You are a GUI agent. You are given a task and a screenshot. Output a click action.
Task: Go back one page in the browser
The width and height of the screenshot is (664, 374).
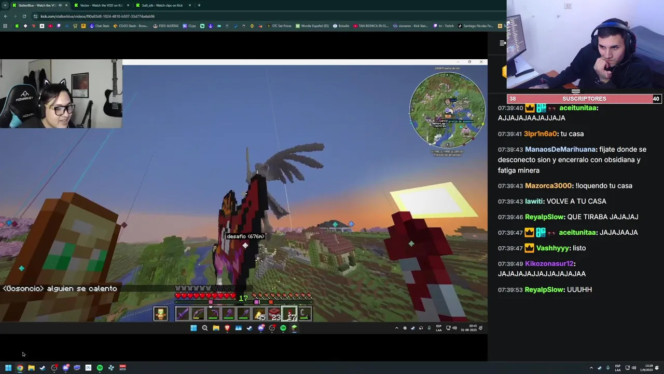click(6, 16)
